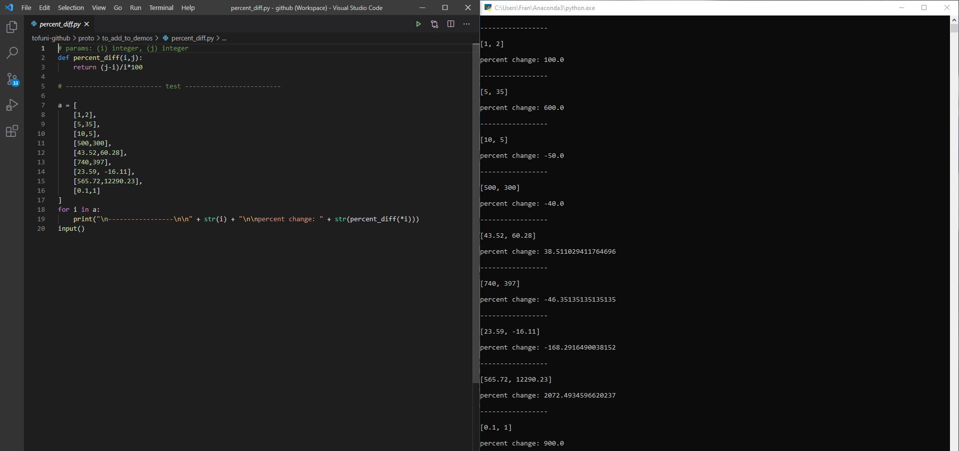Click line number 1 in gutter
959x451 pixels.
pos(43,48)
